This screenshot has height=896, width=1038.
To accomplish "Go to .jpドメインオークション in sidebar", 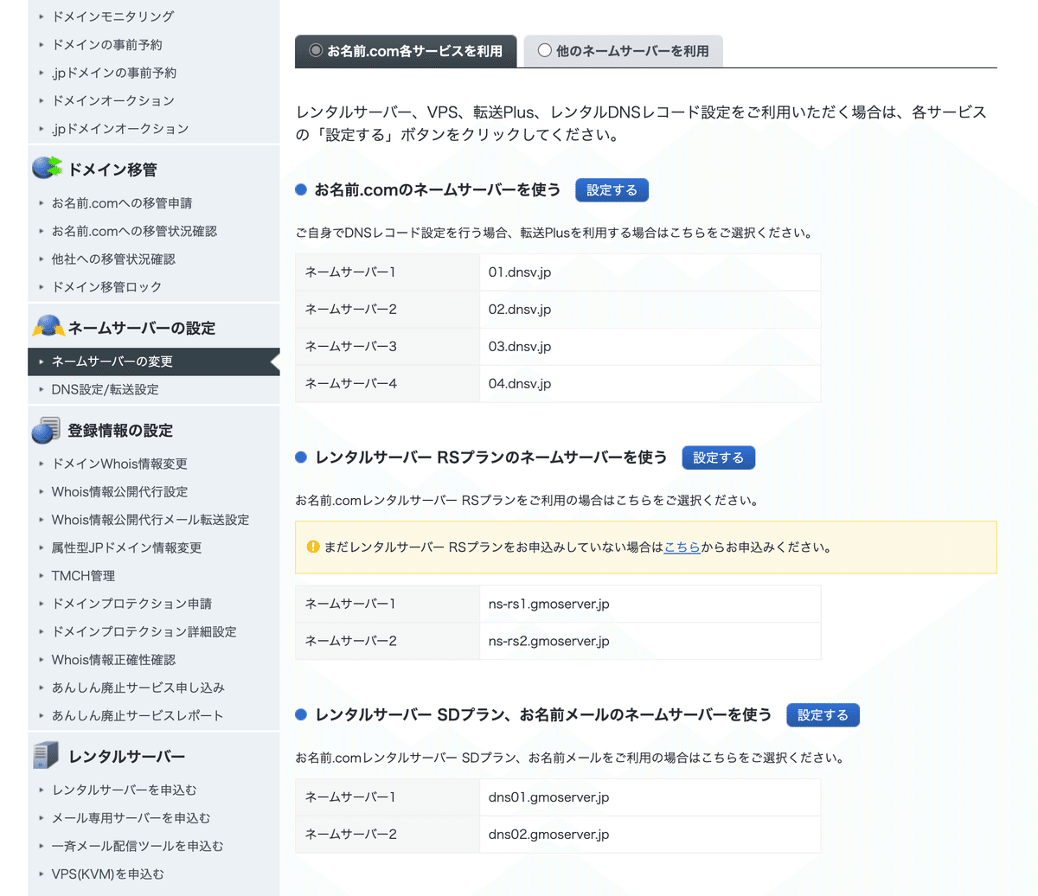I will (x=120, y=128).
